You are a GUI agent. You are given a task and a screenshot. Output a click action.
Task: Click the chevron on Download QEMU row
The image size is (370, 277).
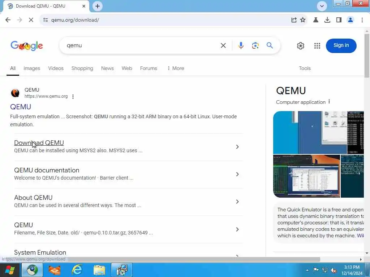(x=237, y=147)
